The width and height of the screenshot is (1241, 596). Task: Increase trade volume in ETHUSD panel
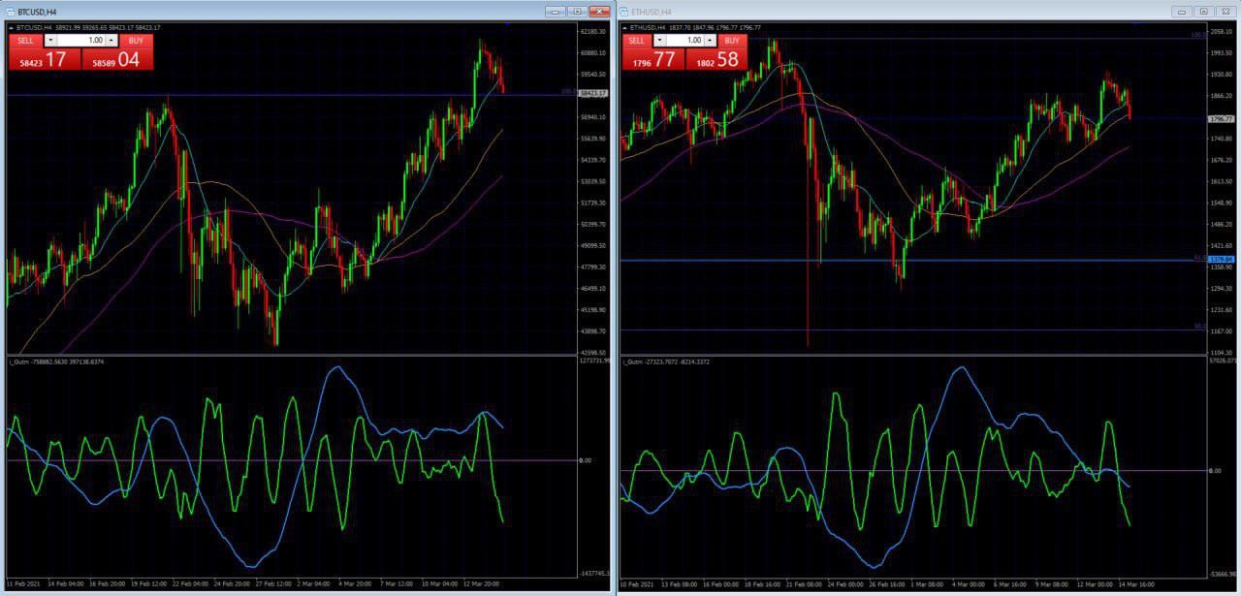point(710,41)
